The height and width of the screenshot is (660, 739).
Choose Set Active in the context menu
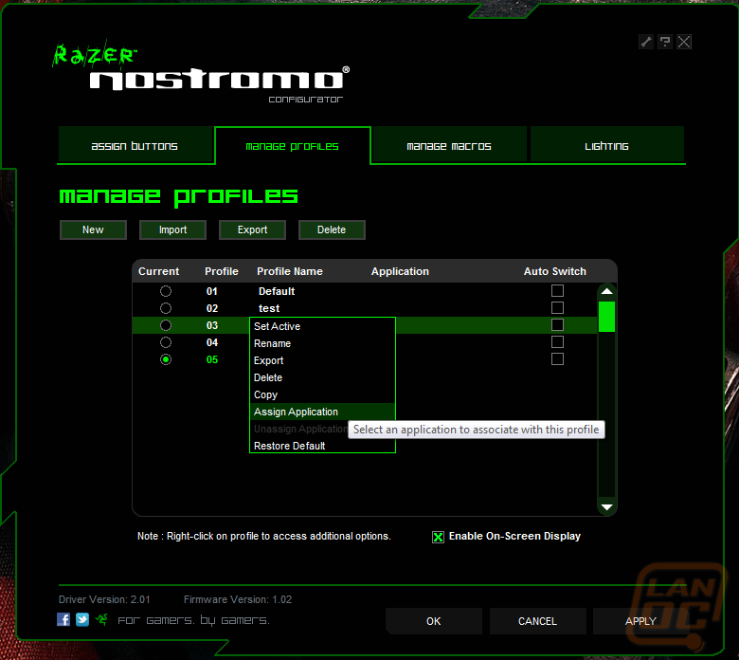pyautogui.click(x=322, y=326)
